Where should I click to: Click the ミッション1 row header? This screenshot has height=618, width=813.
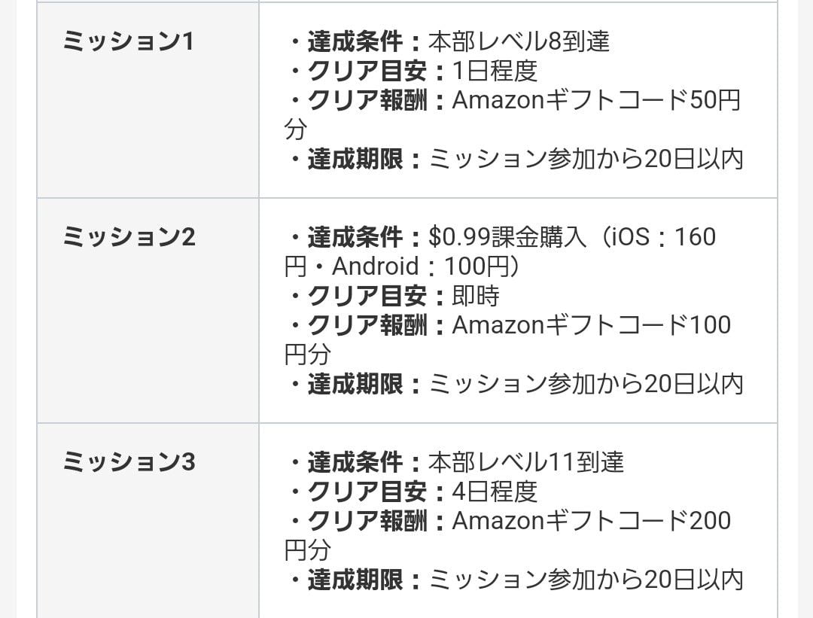coord(129,42)
